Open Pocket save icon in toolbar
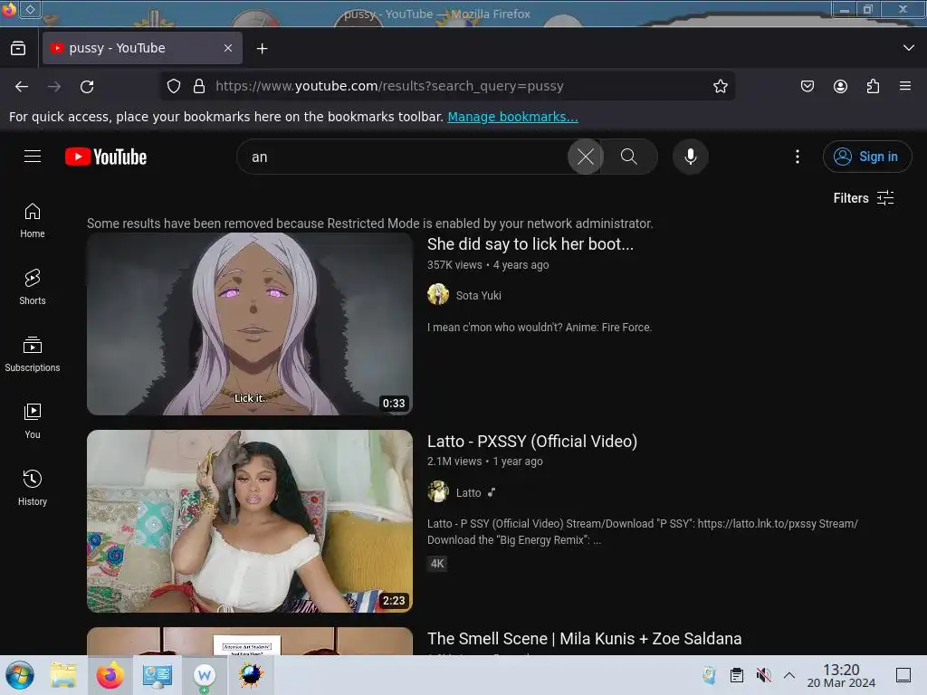This screenshot has height=695, width=927. point(807,86)
